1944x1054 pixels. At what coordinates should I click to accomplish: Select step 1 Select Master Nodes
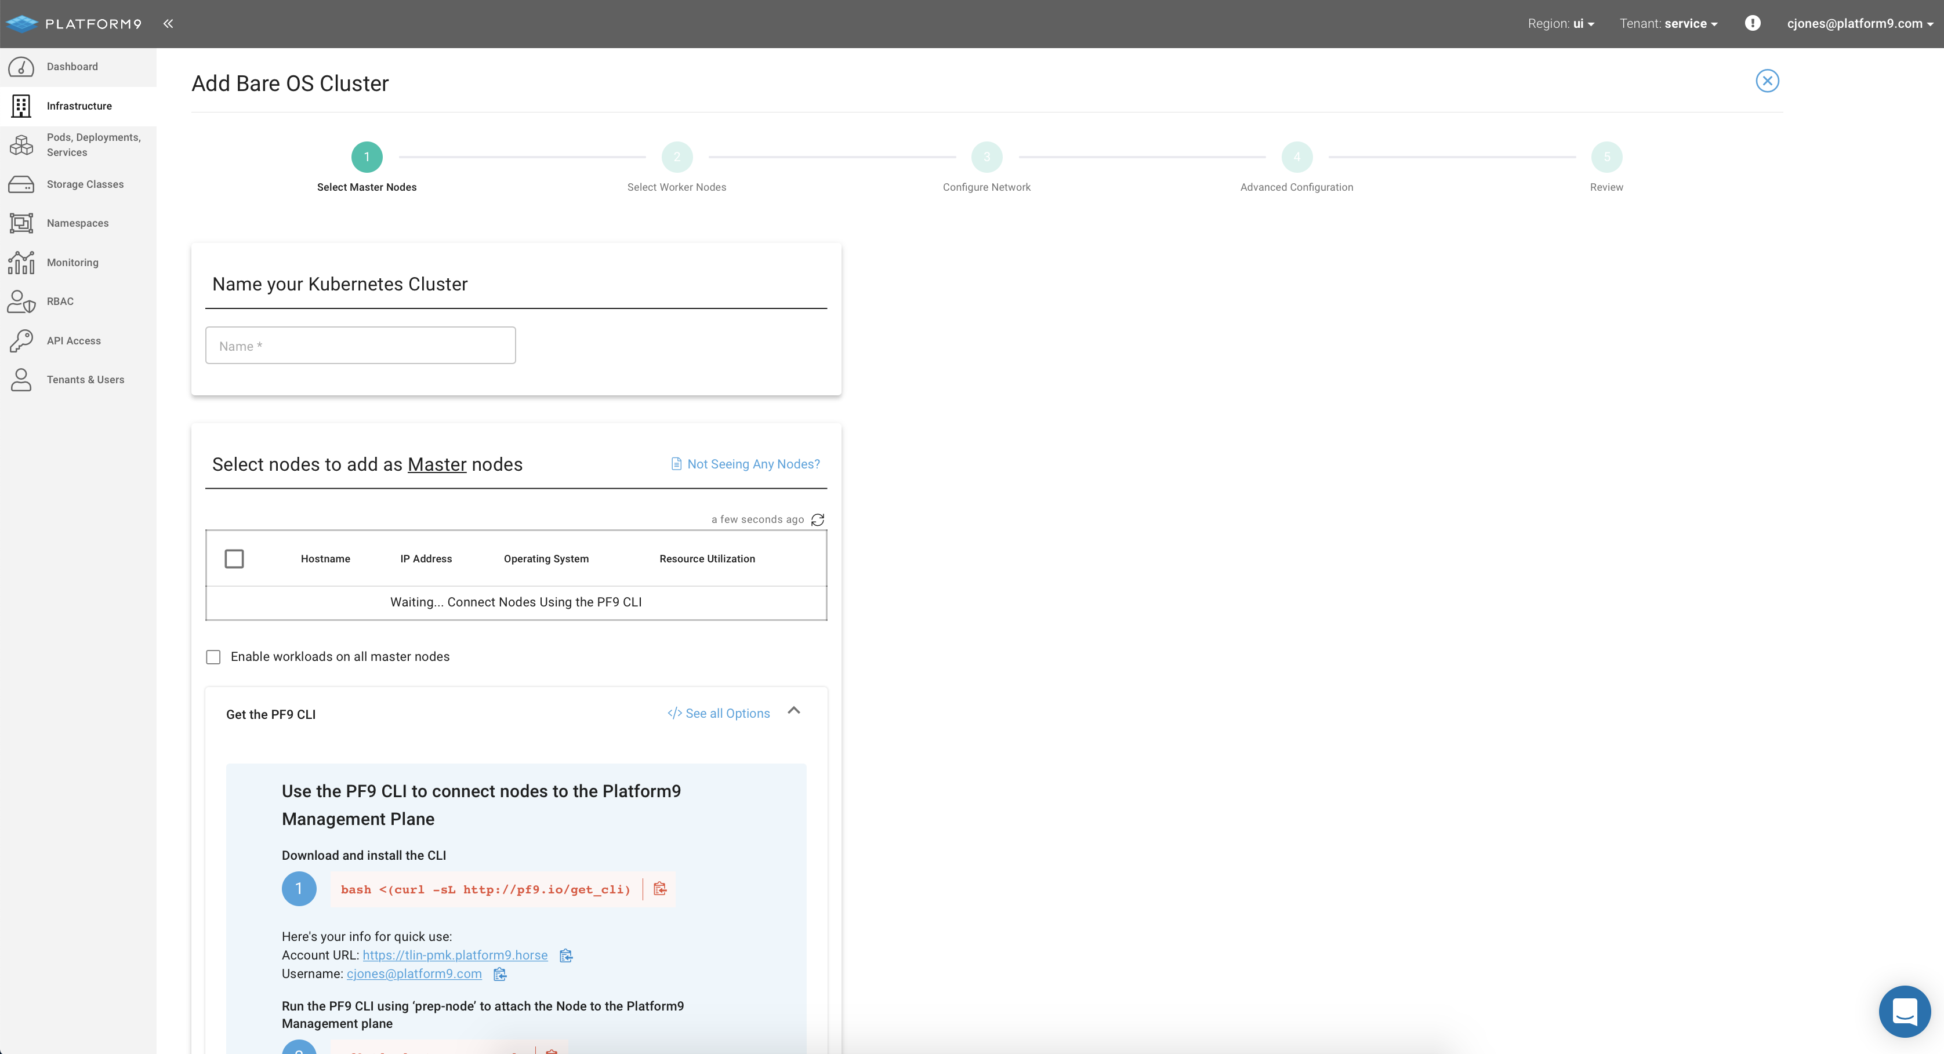[x=367, y=157]
